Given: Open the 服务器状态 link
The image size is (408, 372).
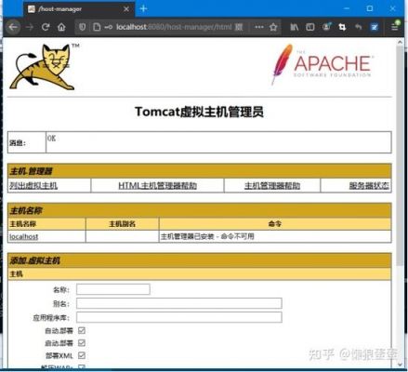Looking at the screenshot, I should click(x=369, y=186).
